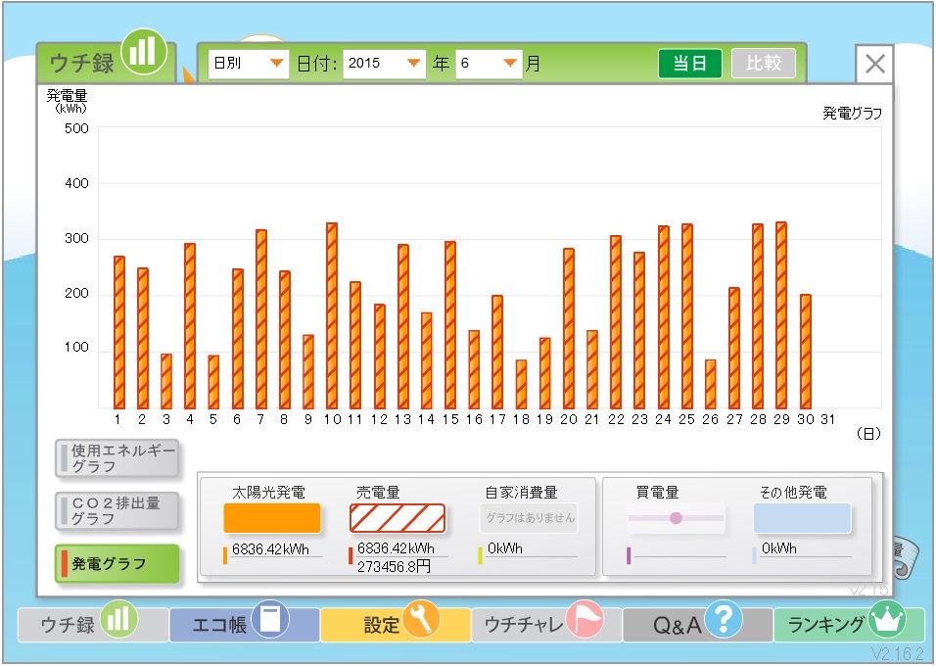Click the V2.16.2 version text
The width and height of the screenshot is (936, 666).
click(x=897, y=654)
